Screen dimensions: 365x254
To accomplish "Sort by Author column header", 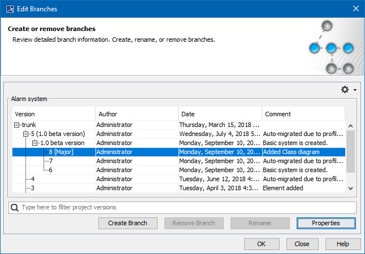I will point(136,114).
